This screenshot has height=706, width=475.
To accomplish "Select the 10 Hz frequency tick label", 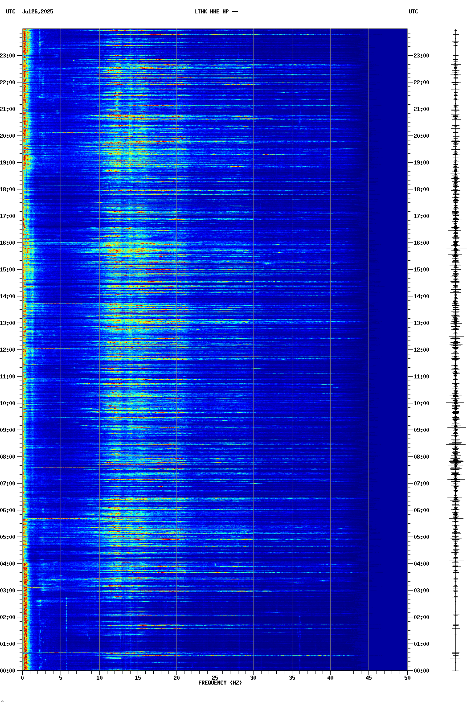I will pos(99,678).
